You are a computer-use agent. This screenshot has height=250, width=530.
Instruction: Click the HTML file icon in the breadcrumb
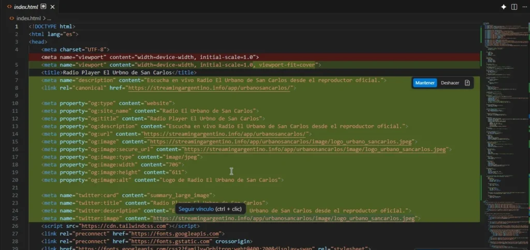point(11,18)
